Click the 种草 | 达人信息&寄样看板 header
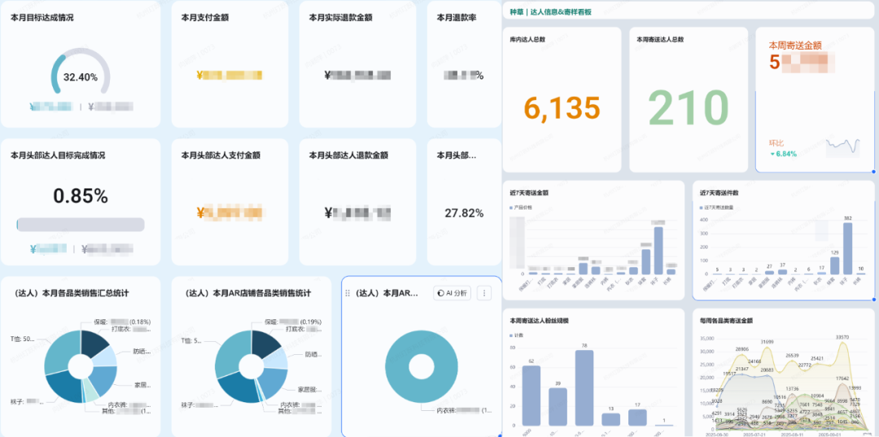This screenshot has width=879, height=437. pyautogui.click(x=562, y=12)
